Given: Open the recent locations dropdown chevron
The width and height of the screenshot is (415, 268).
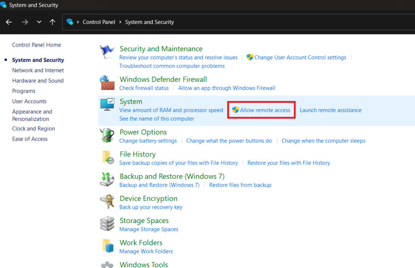Looking at the screenshot, I should coord(39,22).
